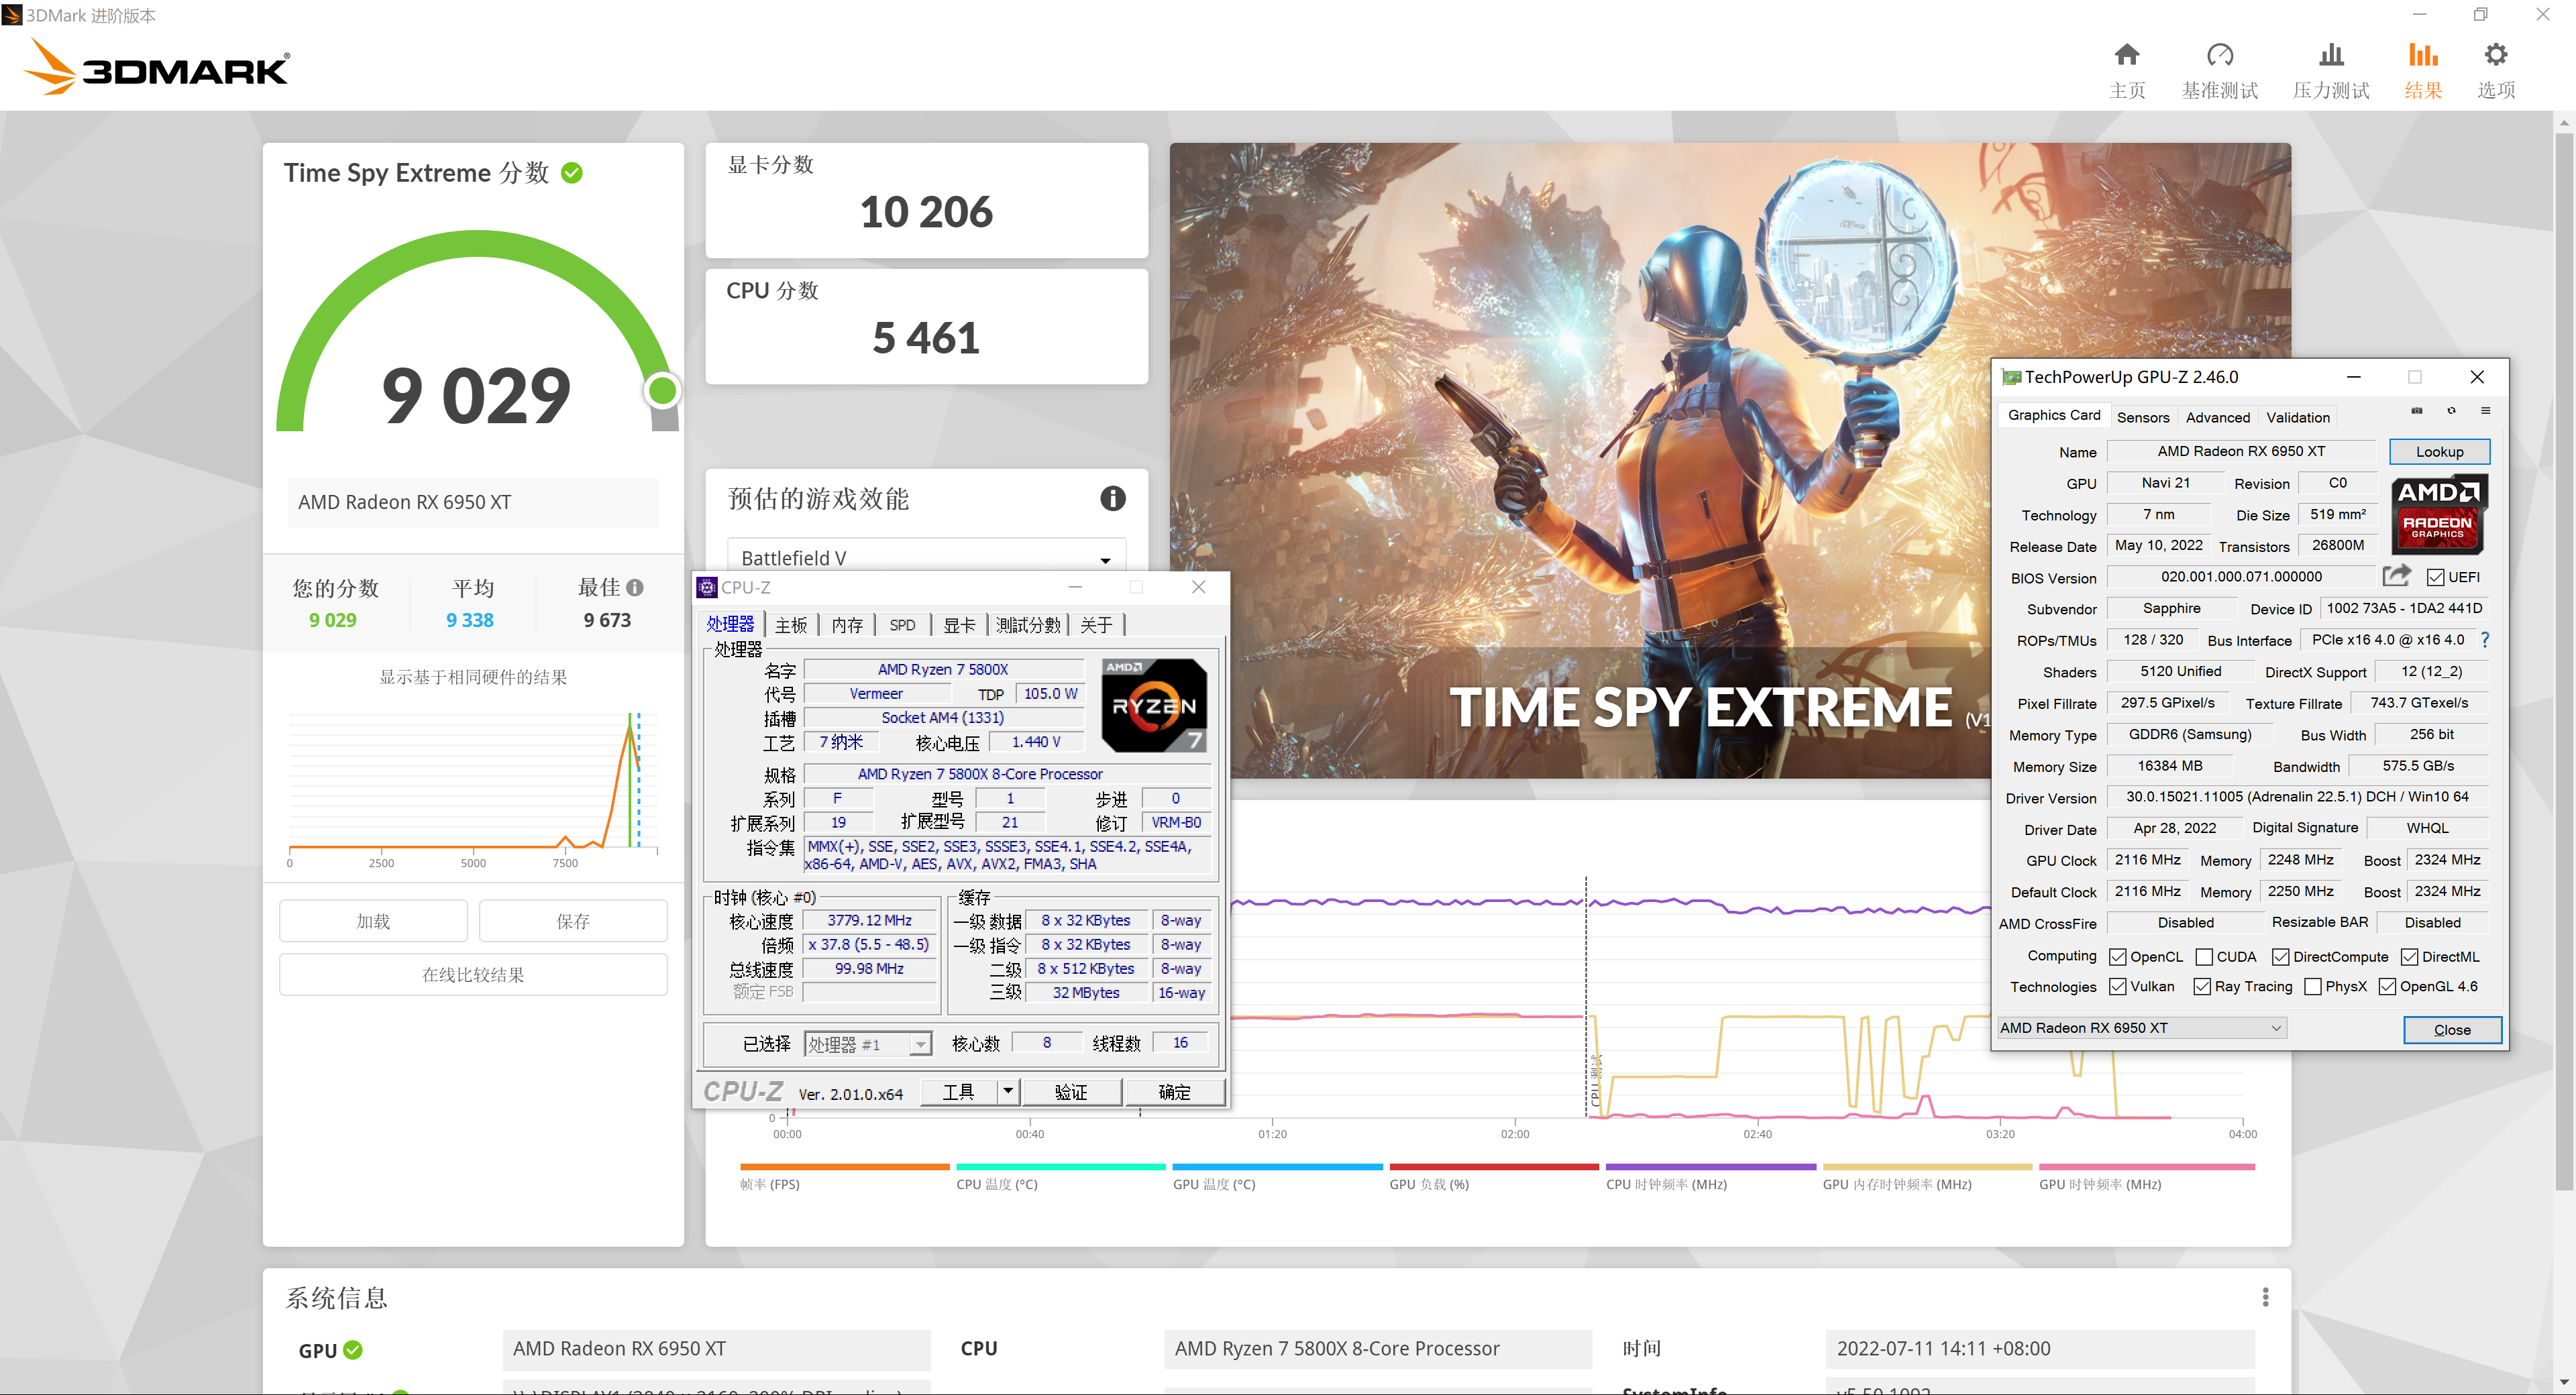Screen dimensions: 2576x1395
Task: Toggle the DirectML checkbox
Action: (x=2410, y=957)
